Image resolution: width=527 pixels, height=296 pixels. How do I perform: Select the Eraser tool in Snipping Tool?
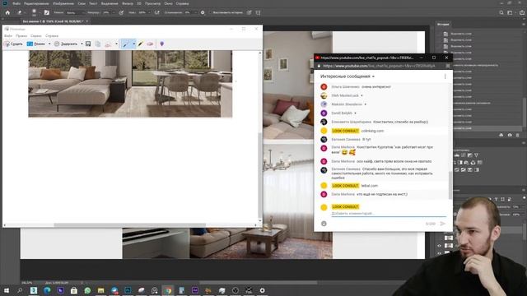click(150, 44)
